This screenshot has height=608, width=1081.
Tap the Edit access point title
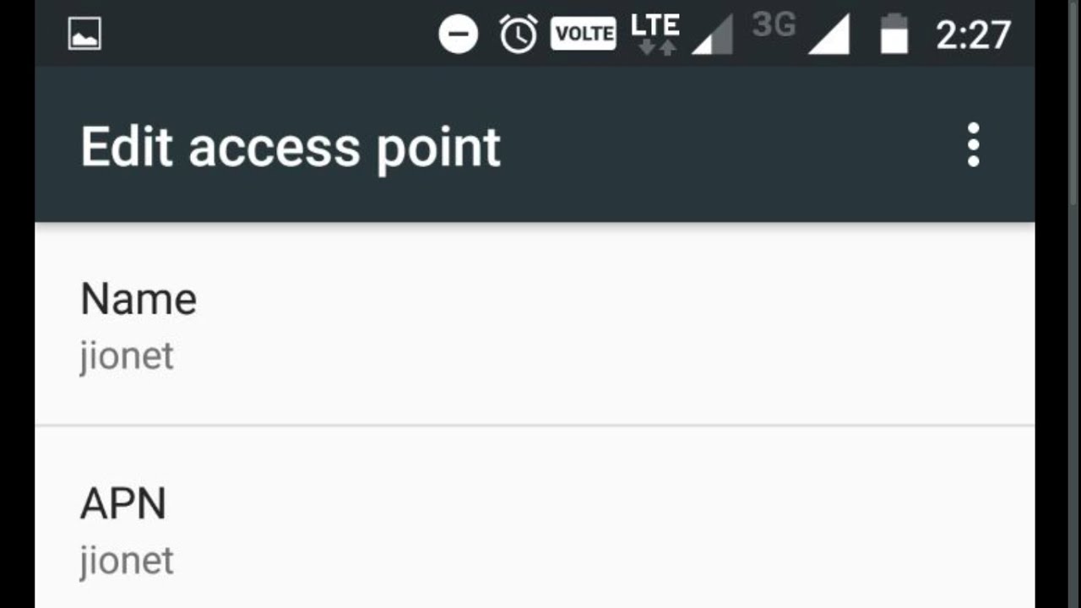click(x=291, y=148)
